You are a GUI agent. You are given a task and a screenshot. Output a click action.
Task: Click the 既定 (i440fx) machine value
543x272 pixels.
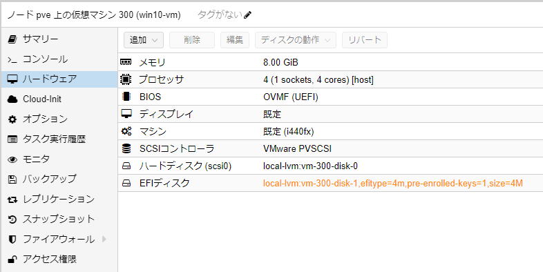click(x=289, y=131)
